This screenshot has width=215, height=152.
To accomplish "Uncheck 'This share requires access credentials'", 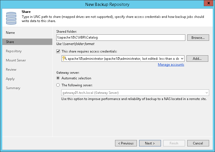I will 58,51.
